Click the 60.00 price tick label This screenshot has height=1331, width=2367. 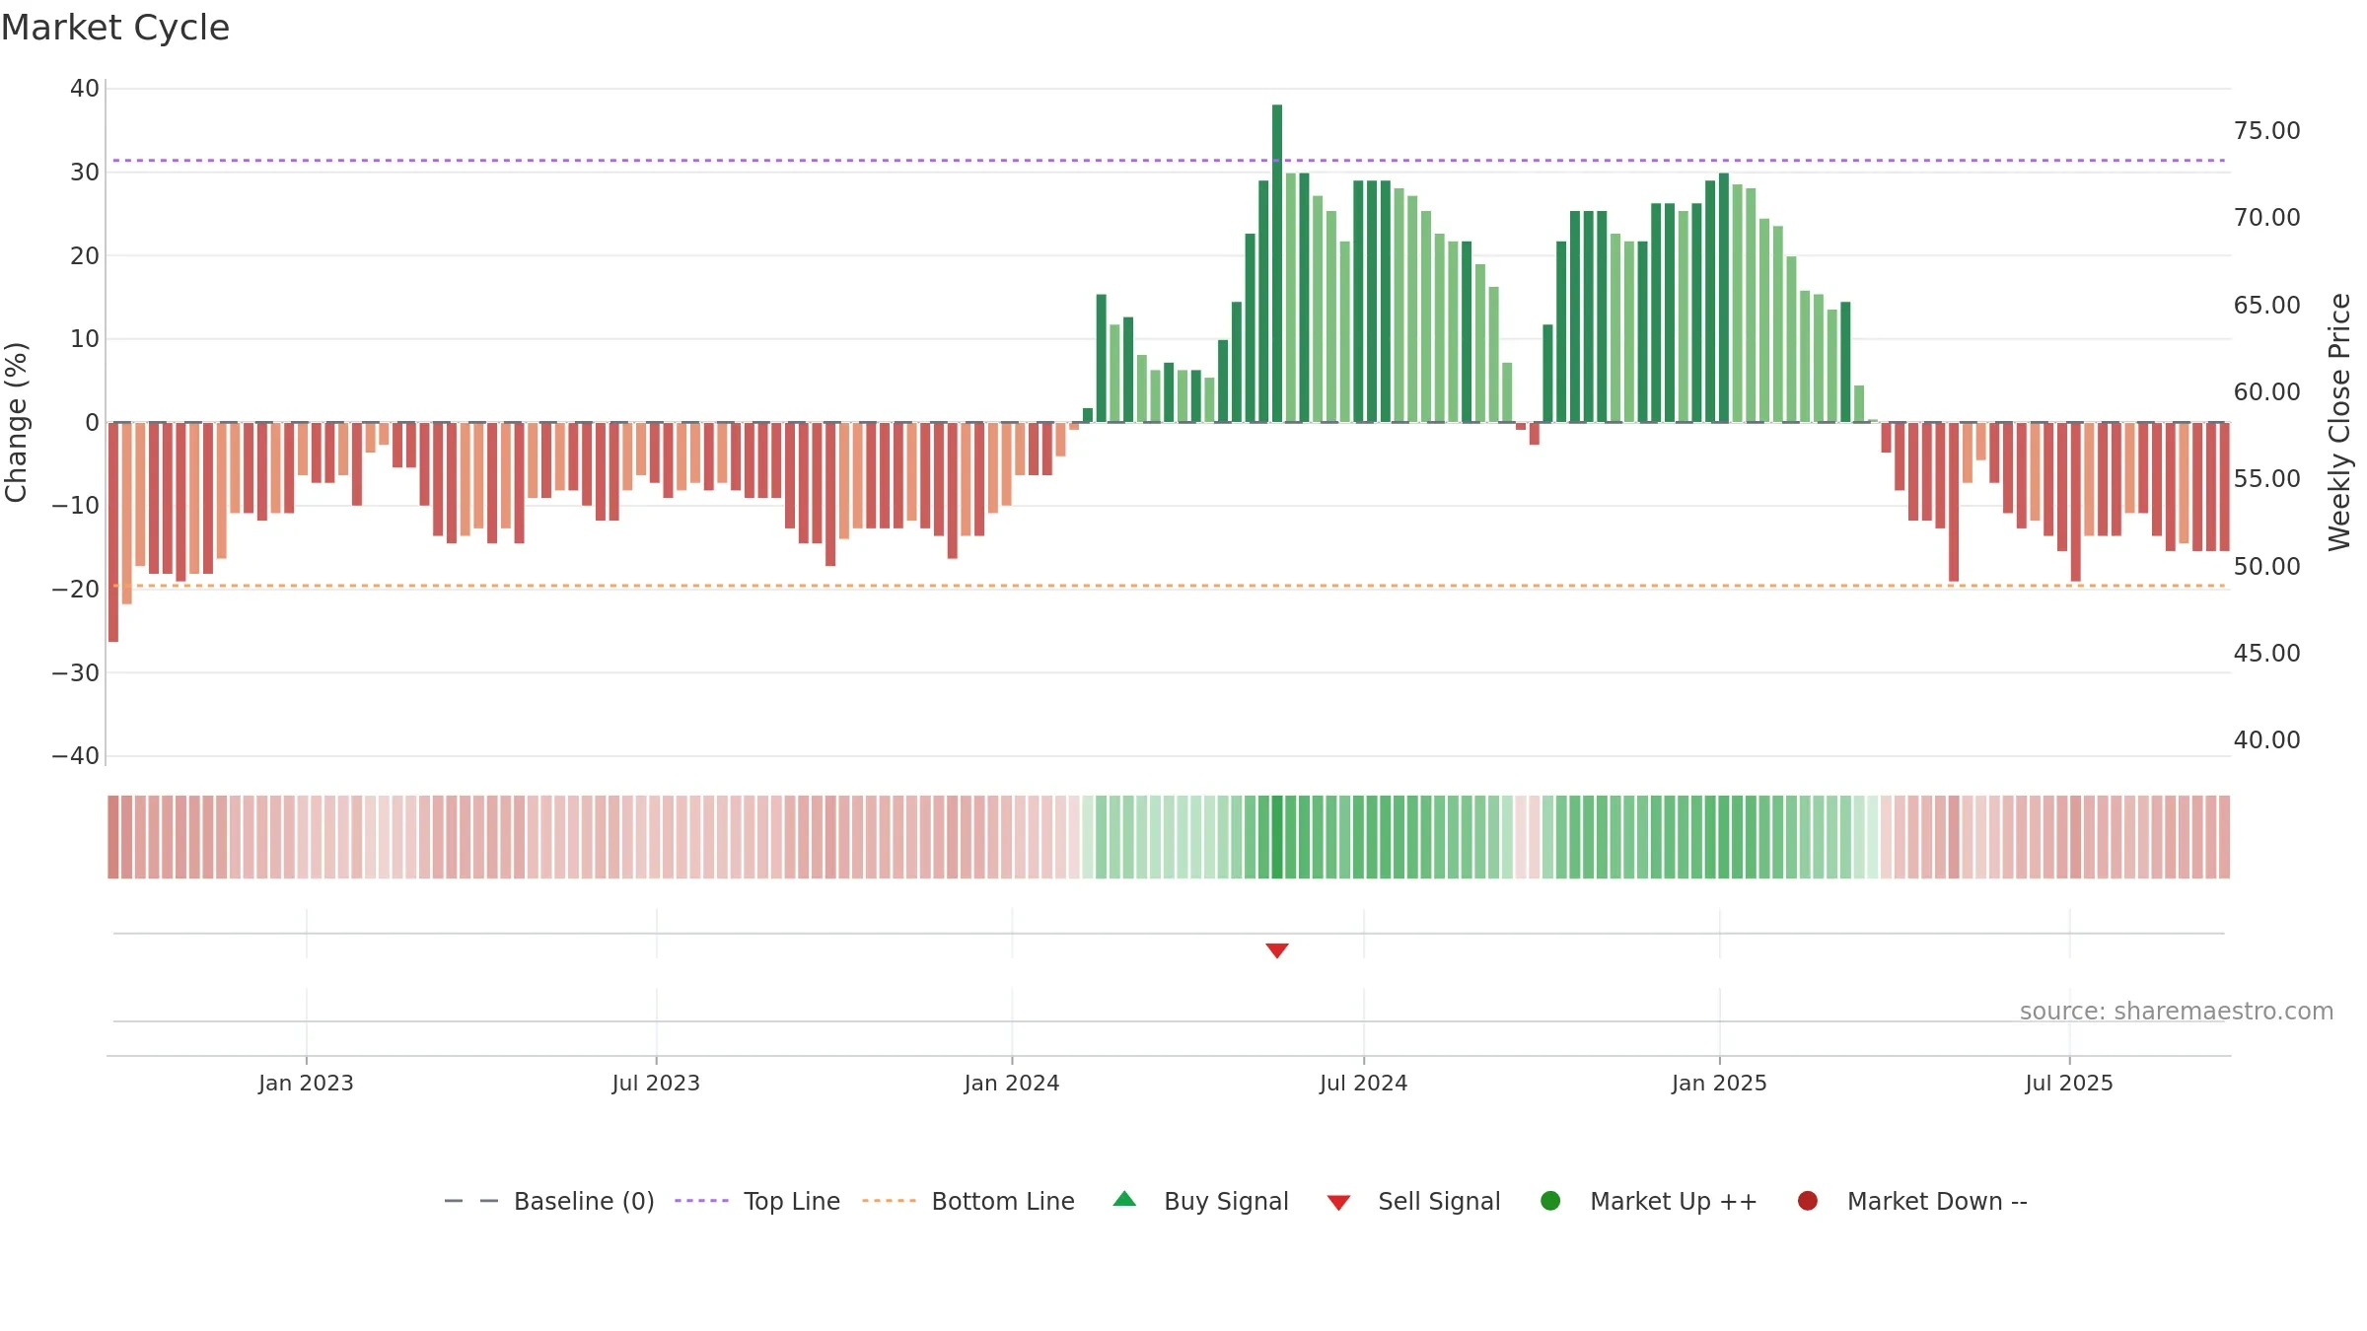click(x=2267, y=392)
